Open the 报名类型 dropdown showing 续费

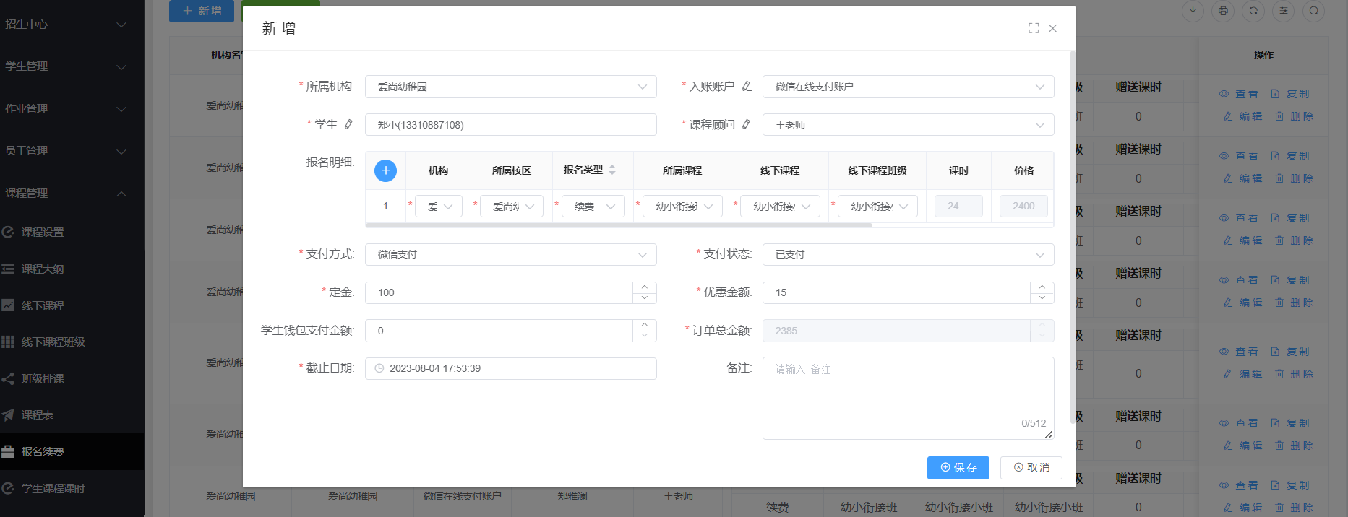[x=593, y=207]
